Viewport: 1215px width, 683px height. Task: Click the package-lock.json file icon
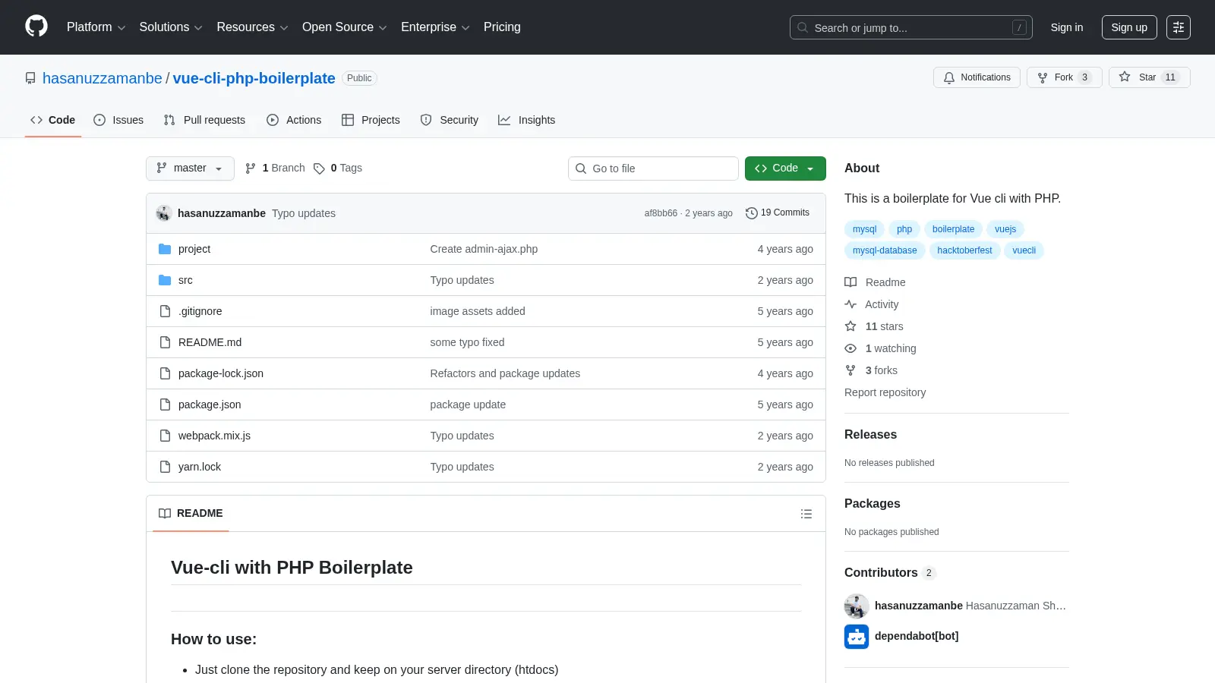165,373
